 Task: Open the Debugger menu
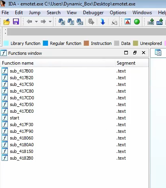point(93,13)
